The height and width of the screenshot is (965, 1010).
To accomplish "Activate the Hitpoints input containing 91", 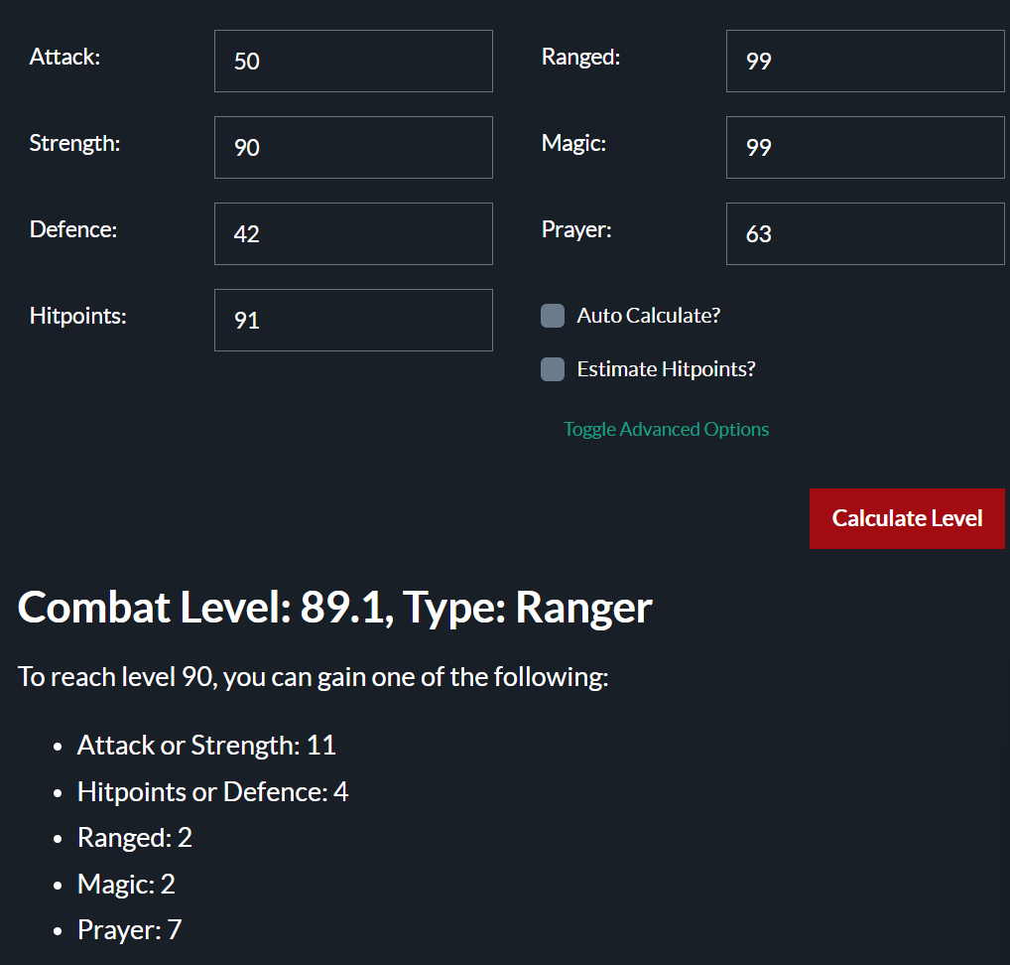I will coord(353,321).
